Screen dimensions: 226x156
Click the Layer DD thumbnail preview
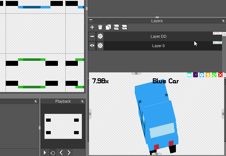[217, 33]
